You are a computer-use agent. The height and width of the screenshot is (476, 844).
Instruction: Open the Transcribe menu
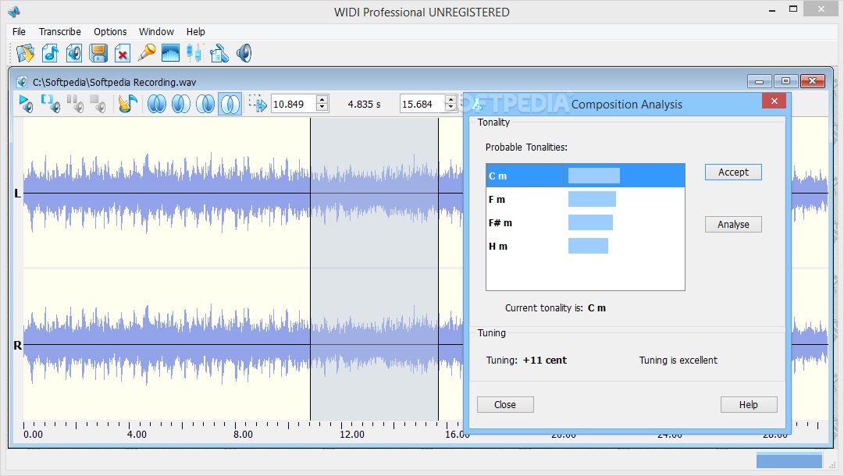coord(60,32)
